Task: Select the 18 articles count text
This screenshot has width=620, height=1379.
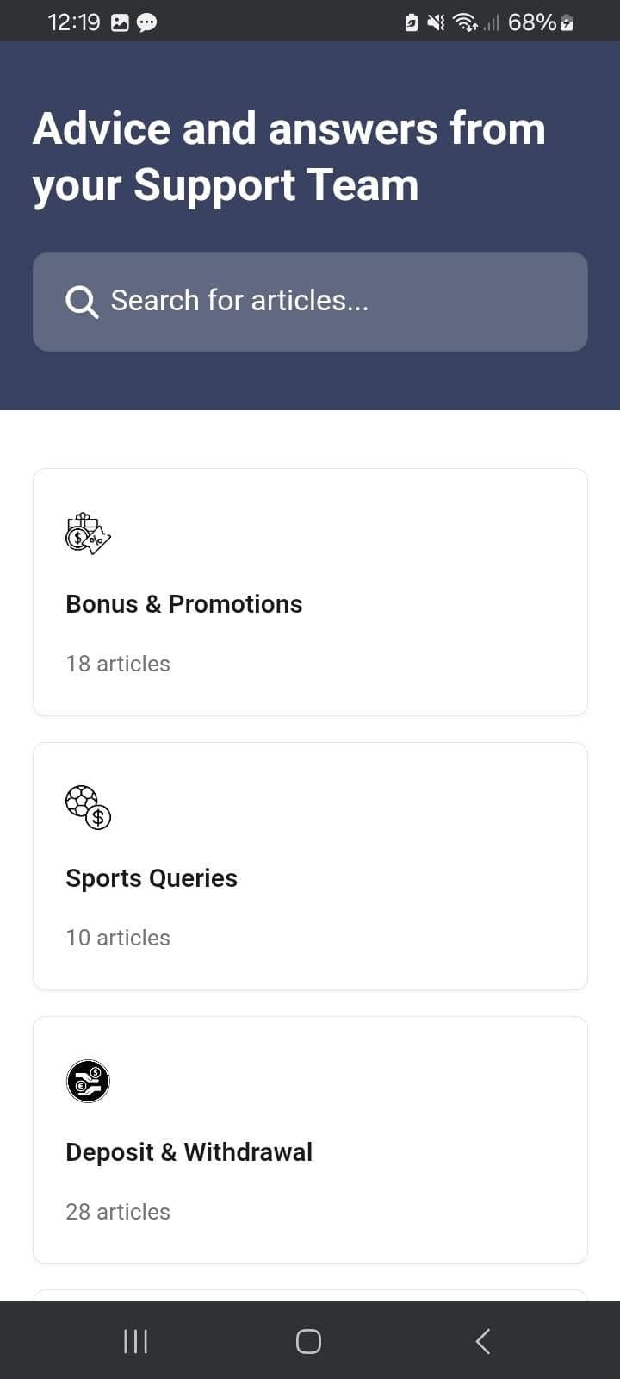Action: tap(118, 664)
